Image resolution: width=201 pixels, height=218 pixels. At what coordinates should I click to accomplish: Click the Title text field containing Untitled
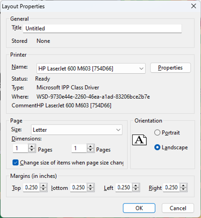coord(102,28)
